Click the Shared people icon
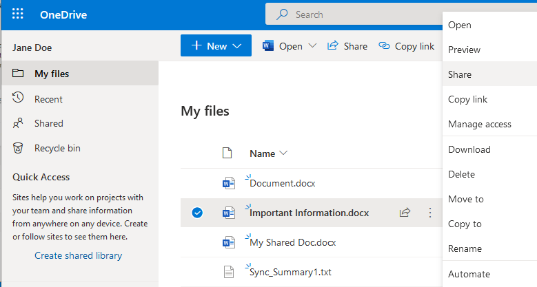Viewport: 537px width, 287px height. pyautogui.click(x=18, y=123)
